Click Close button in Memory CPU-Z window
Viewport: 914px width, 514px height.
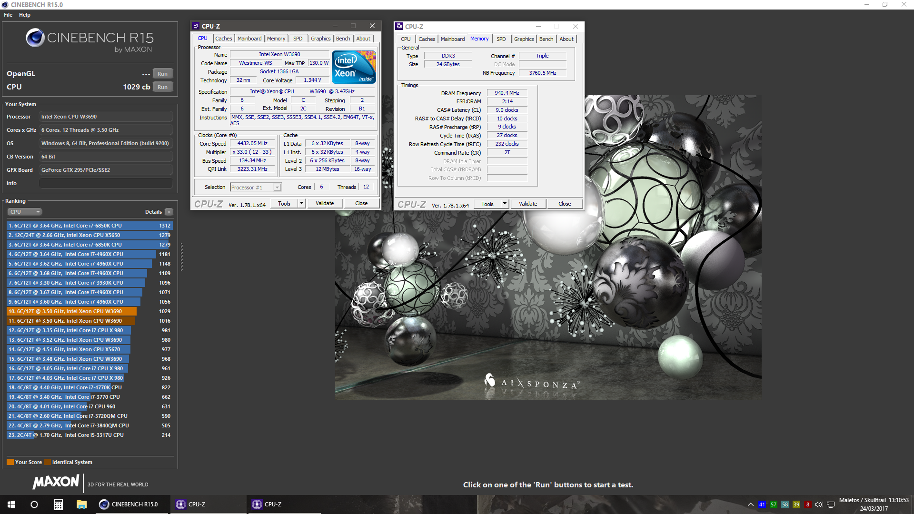(565, 204)
